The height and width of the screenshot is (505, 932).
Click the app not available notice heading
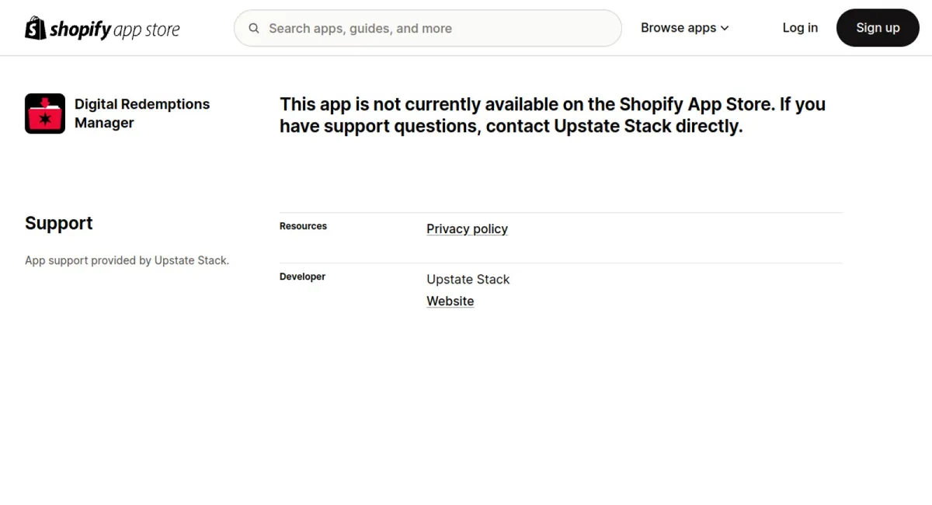pos(552,115)
